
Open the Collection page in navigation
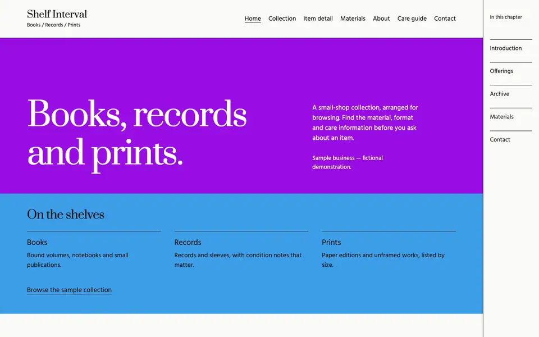coord(282,19)
